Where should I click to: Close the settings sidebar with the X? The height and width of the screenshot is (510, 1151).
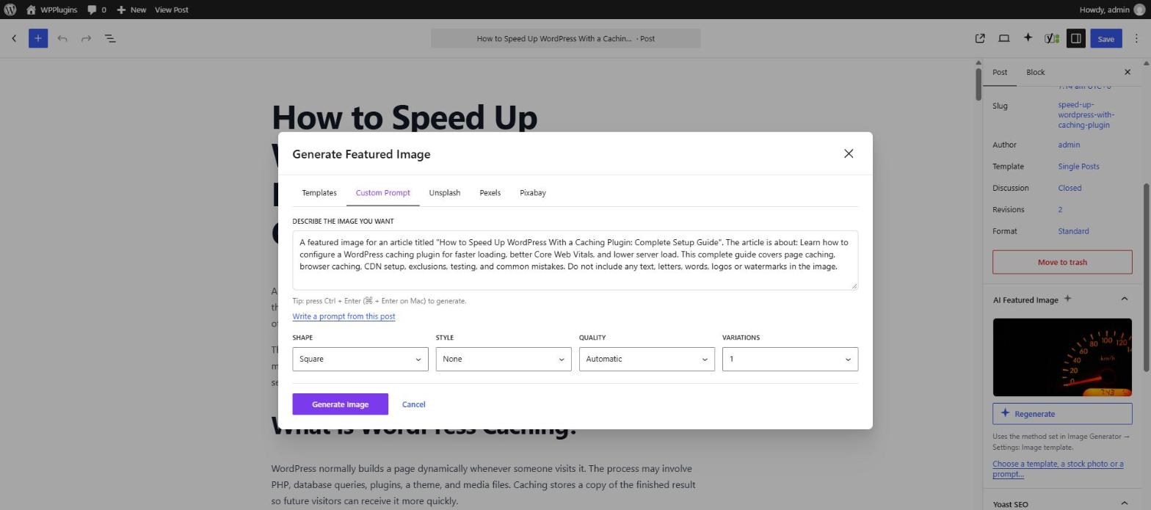click(1128, 72)
